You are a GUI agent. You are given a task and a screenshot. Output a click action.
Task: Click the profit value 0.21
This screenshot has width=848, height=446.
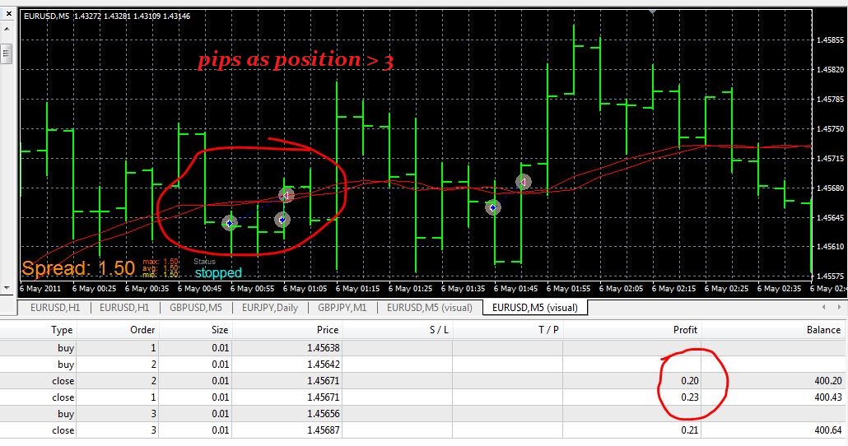point(690,430)
